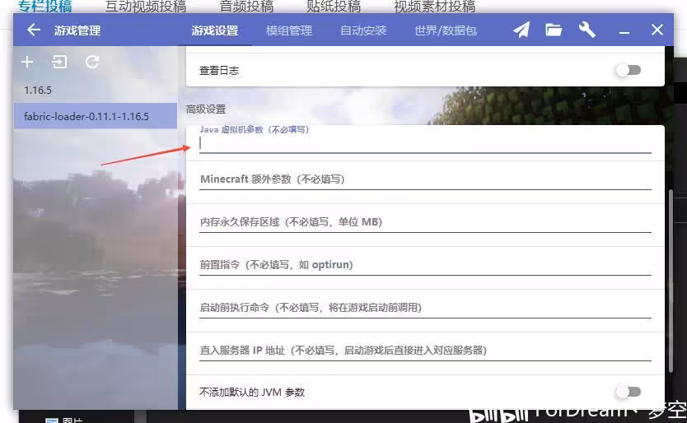687x423 pixels.
Task: Open the game folder via the folder icon
Action: [x=554, y=30]
